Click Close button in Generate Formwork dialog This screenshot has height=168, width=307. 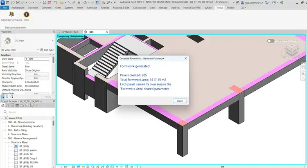point(180,101)
